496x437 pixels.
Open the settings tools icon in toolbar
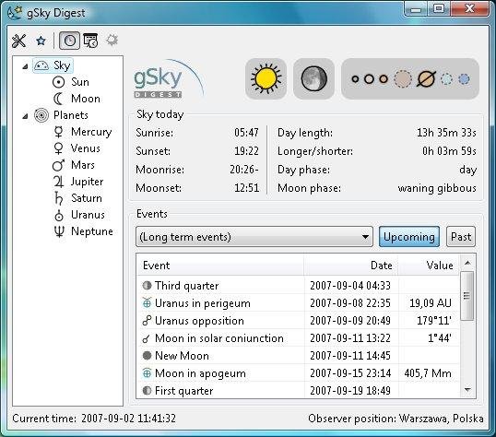tap(18, 41)
